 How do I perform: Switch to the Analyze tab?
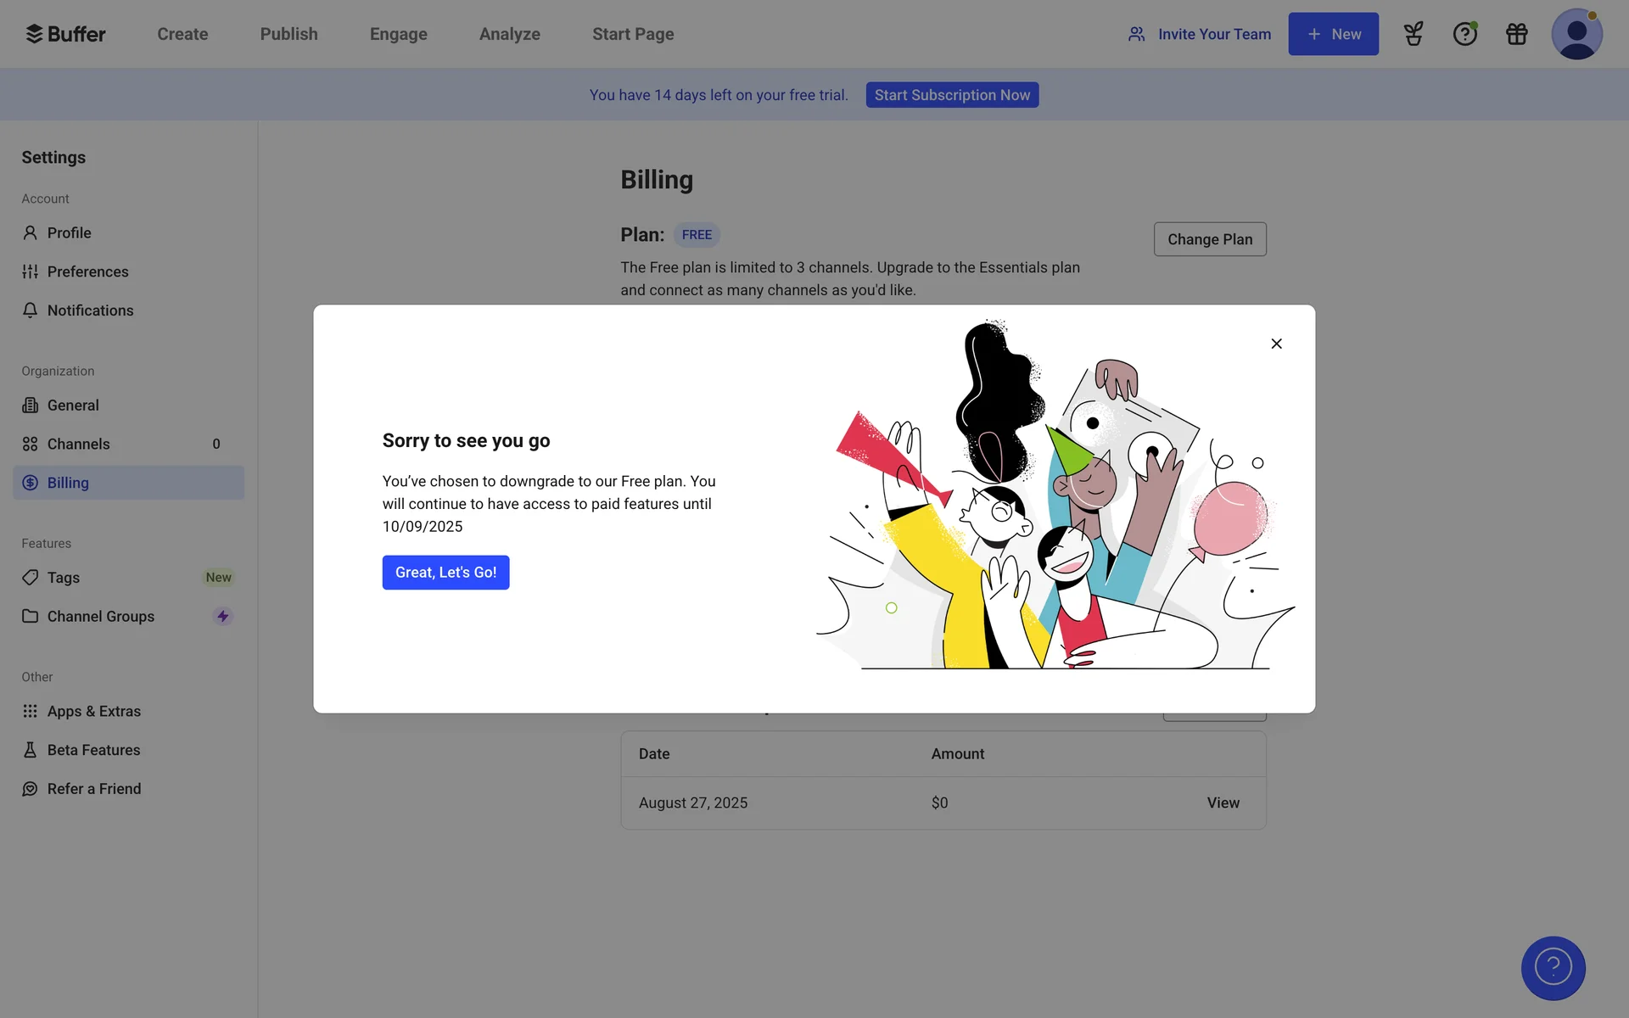509,34
